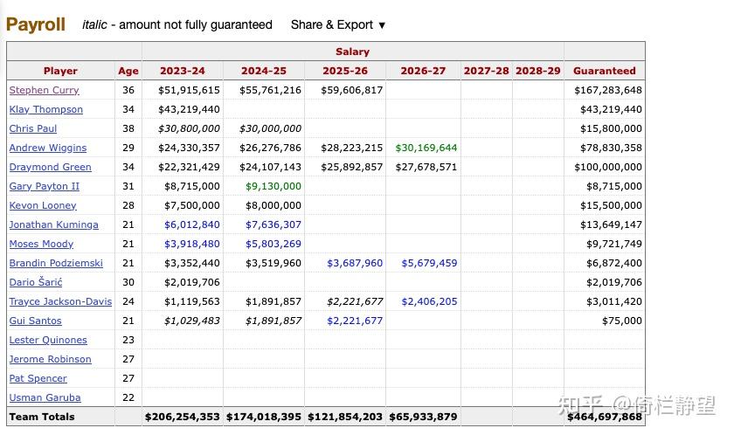Open the Share & Export dropdown
Viewport: 734px width, 435px height.
coord(338,24)
